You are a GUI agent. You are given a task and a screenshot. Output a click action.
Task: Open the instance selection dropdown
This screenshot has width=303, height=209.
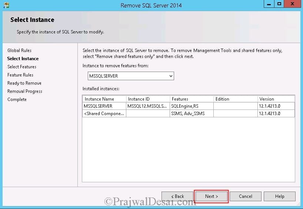point(131,76)
